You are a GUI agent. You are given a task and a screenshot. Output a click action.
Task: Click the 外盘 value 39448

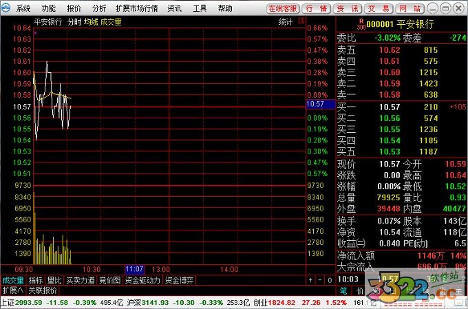tap(388, 209)
